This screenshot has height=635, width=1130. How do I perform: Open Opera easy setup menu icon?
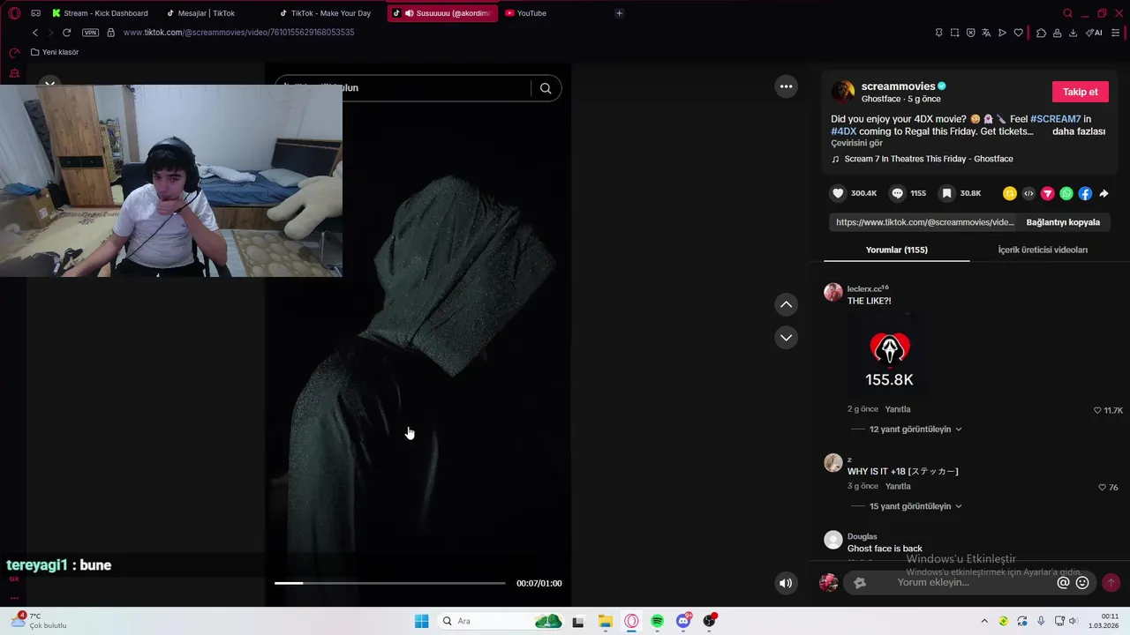1115,33
